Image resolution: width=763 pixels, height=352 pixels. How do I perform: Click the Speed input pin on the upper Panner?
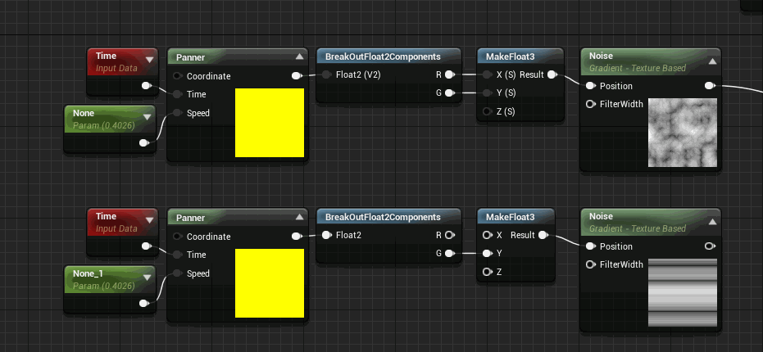coord(178,113)
